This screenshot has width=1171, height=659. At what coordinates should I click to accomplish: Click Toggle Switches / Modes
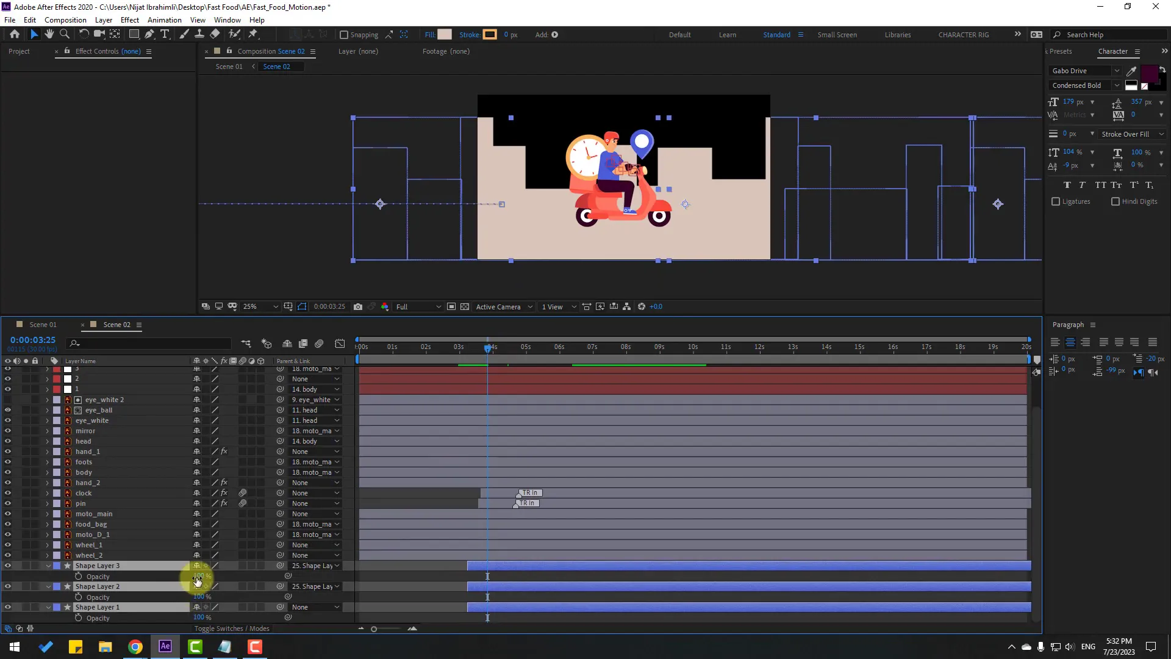point(231,628)
